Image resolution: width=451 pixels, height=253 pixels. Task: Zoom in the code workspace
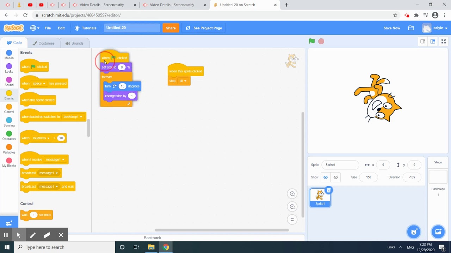pos(292,194)
